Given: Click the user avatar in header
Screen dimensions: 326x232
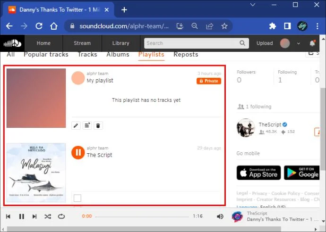Looking at the screenshot, I should coord(285,43).
